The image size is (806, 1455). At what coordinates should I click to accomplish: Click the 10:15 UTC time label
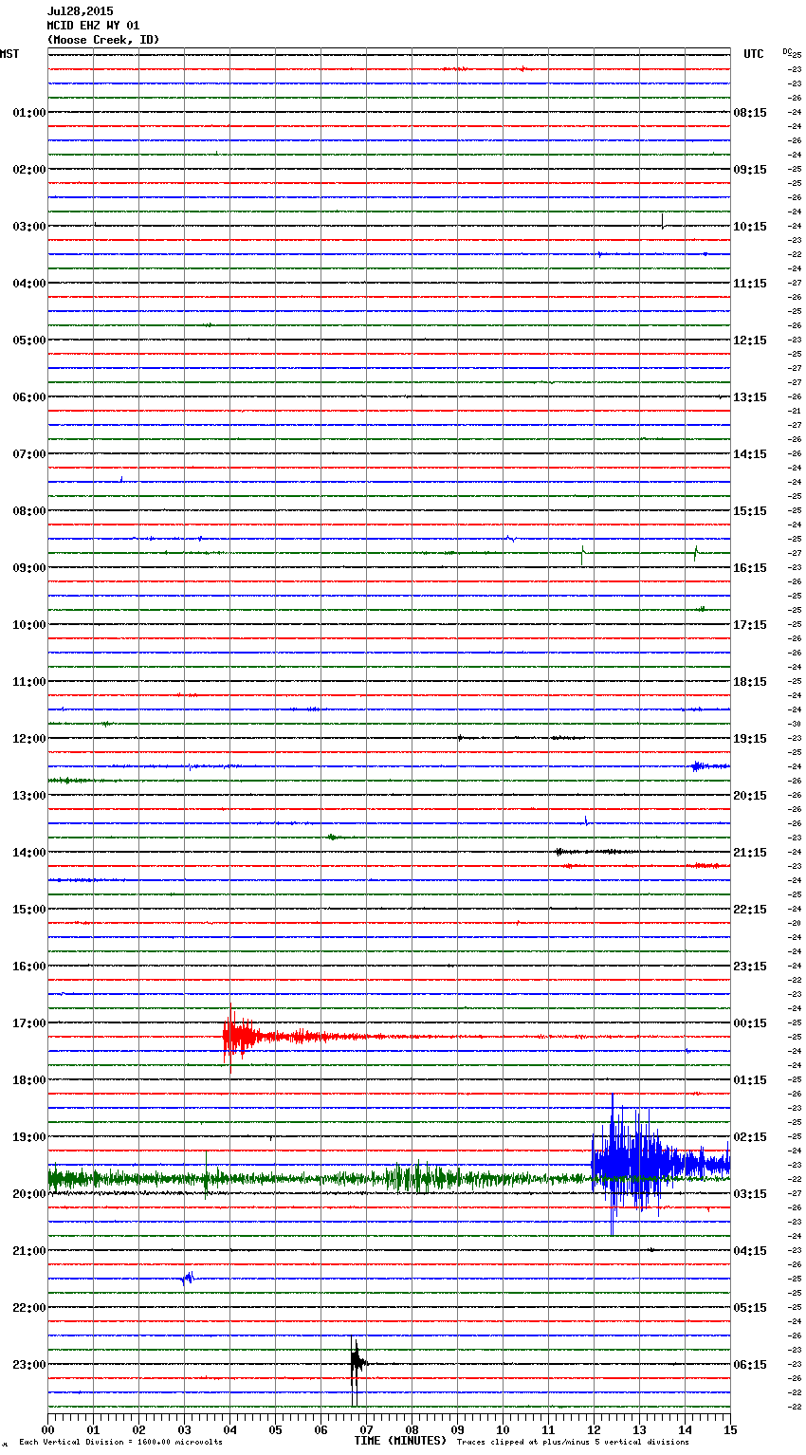click(x=750, y=226)
